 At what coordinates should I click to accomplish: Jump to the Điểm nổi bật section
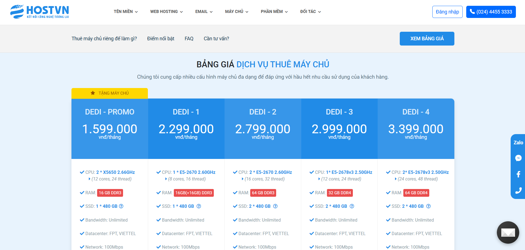[x=161, y=39]
